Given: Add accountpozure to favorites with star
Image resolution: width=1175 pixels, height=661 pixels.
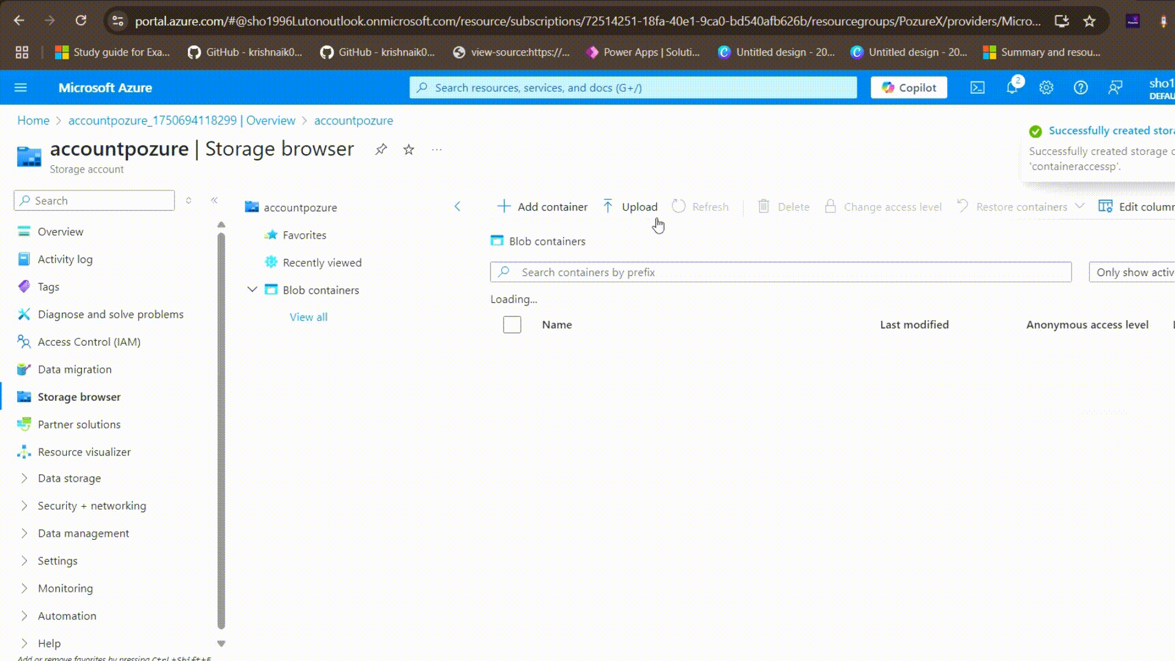Looking at the screenshot, I should point(409,149).
